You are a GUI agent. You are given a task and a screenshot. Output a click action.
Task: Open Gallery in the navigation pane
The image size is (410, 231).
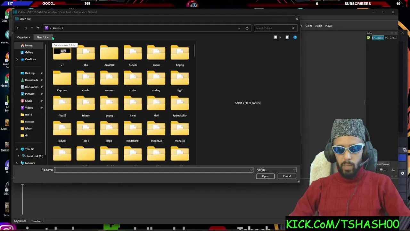[29, 52]
